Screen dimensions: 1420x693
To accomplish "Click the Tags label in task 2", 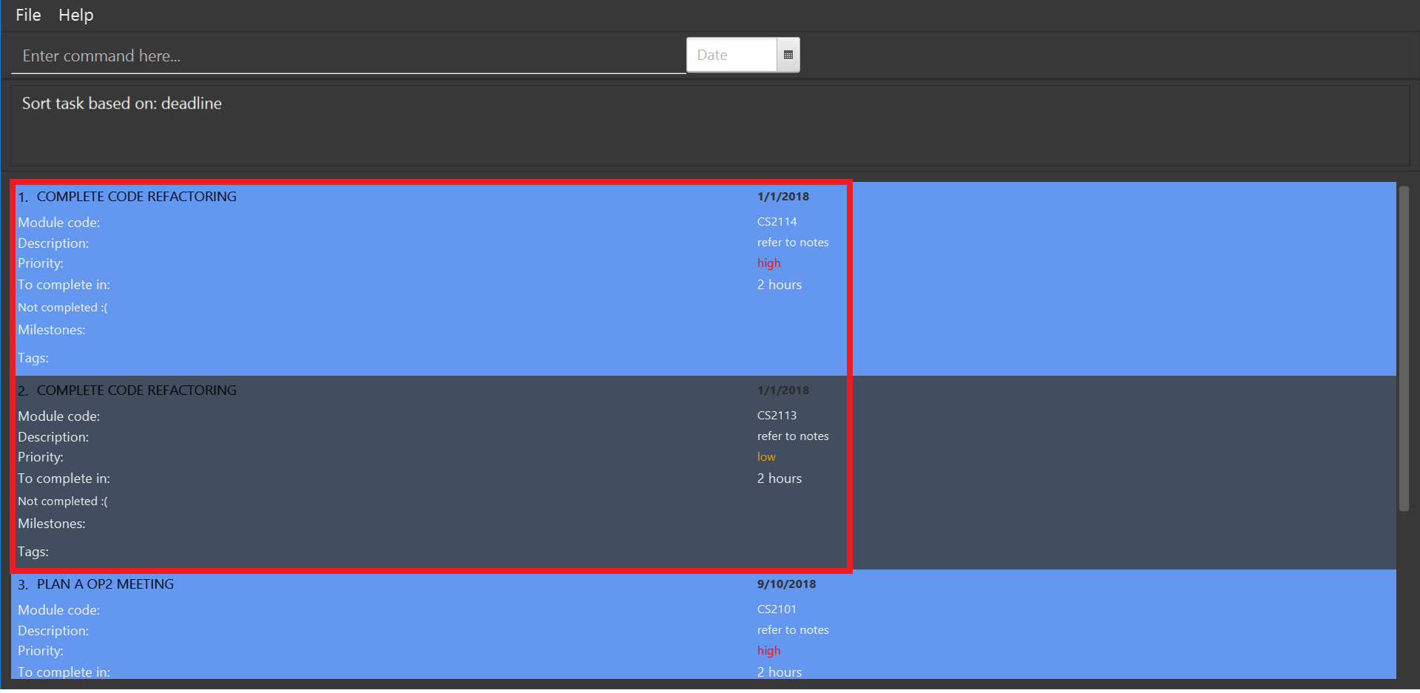I will [33, 552].
